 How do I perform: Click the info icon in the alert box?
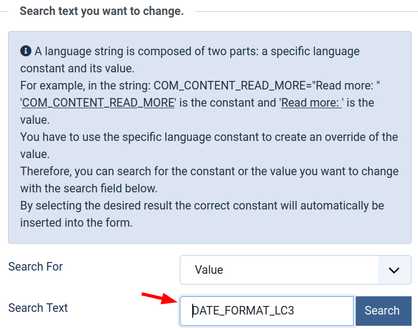click(x=26, y=51)
